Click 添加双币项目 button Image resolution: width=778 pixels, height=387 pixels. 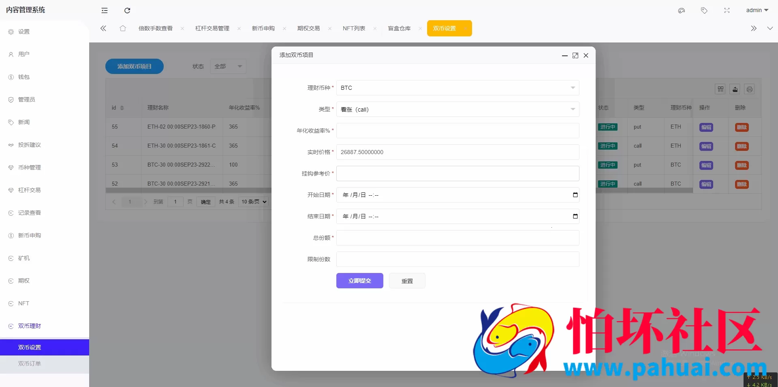[135, 66]
